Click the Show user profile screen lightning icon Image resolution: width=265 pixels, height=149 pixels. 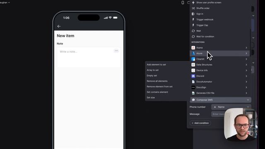point(193,2)
